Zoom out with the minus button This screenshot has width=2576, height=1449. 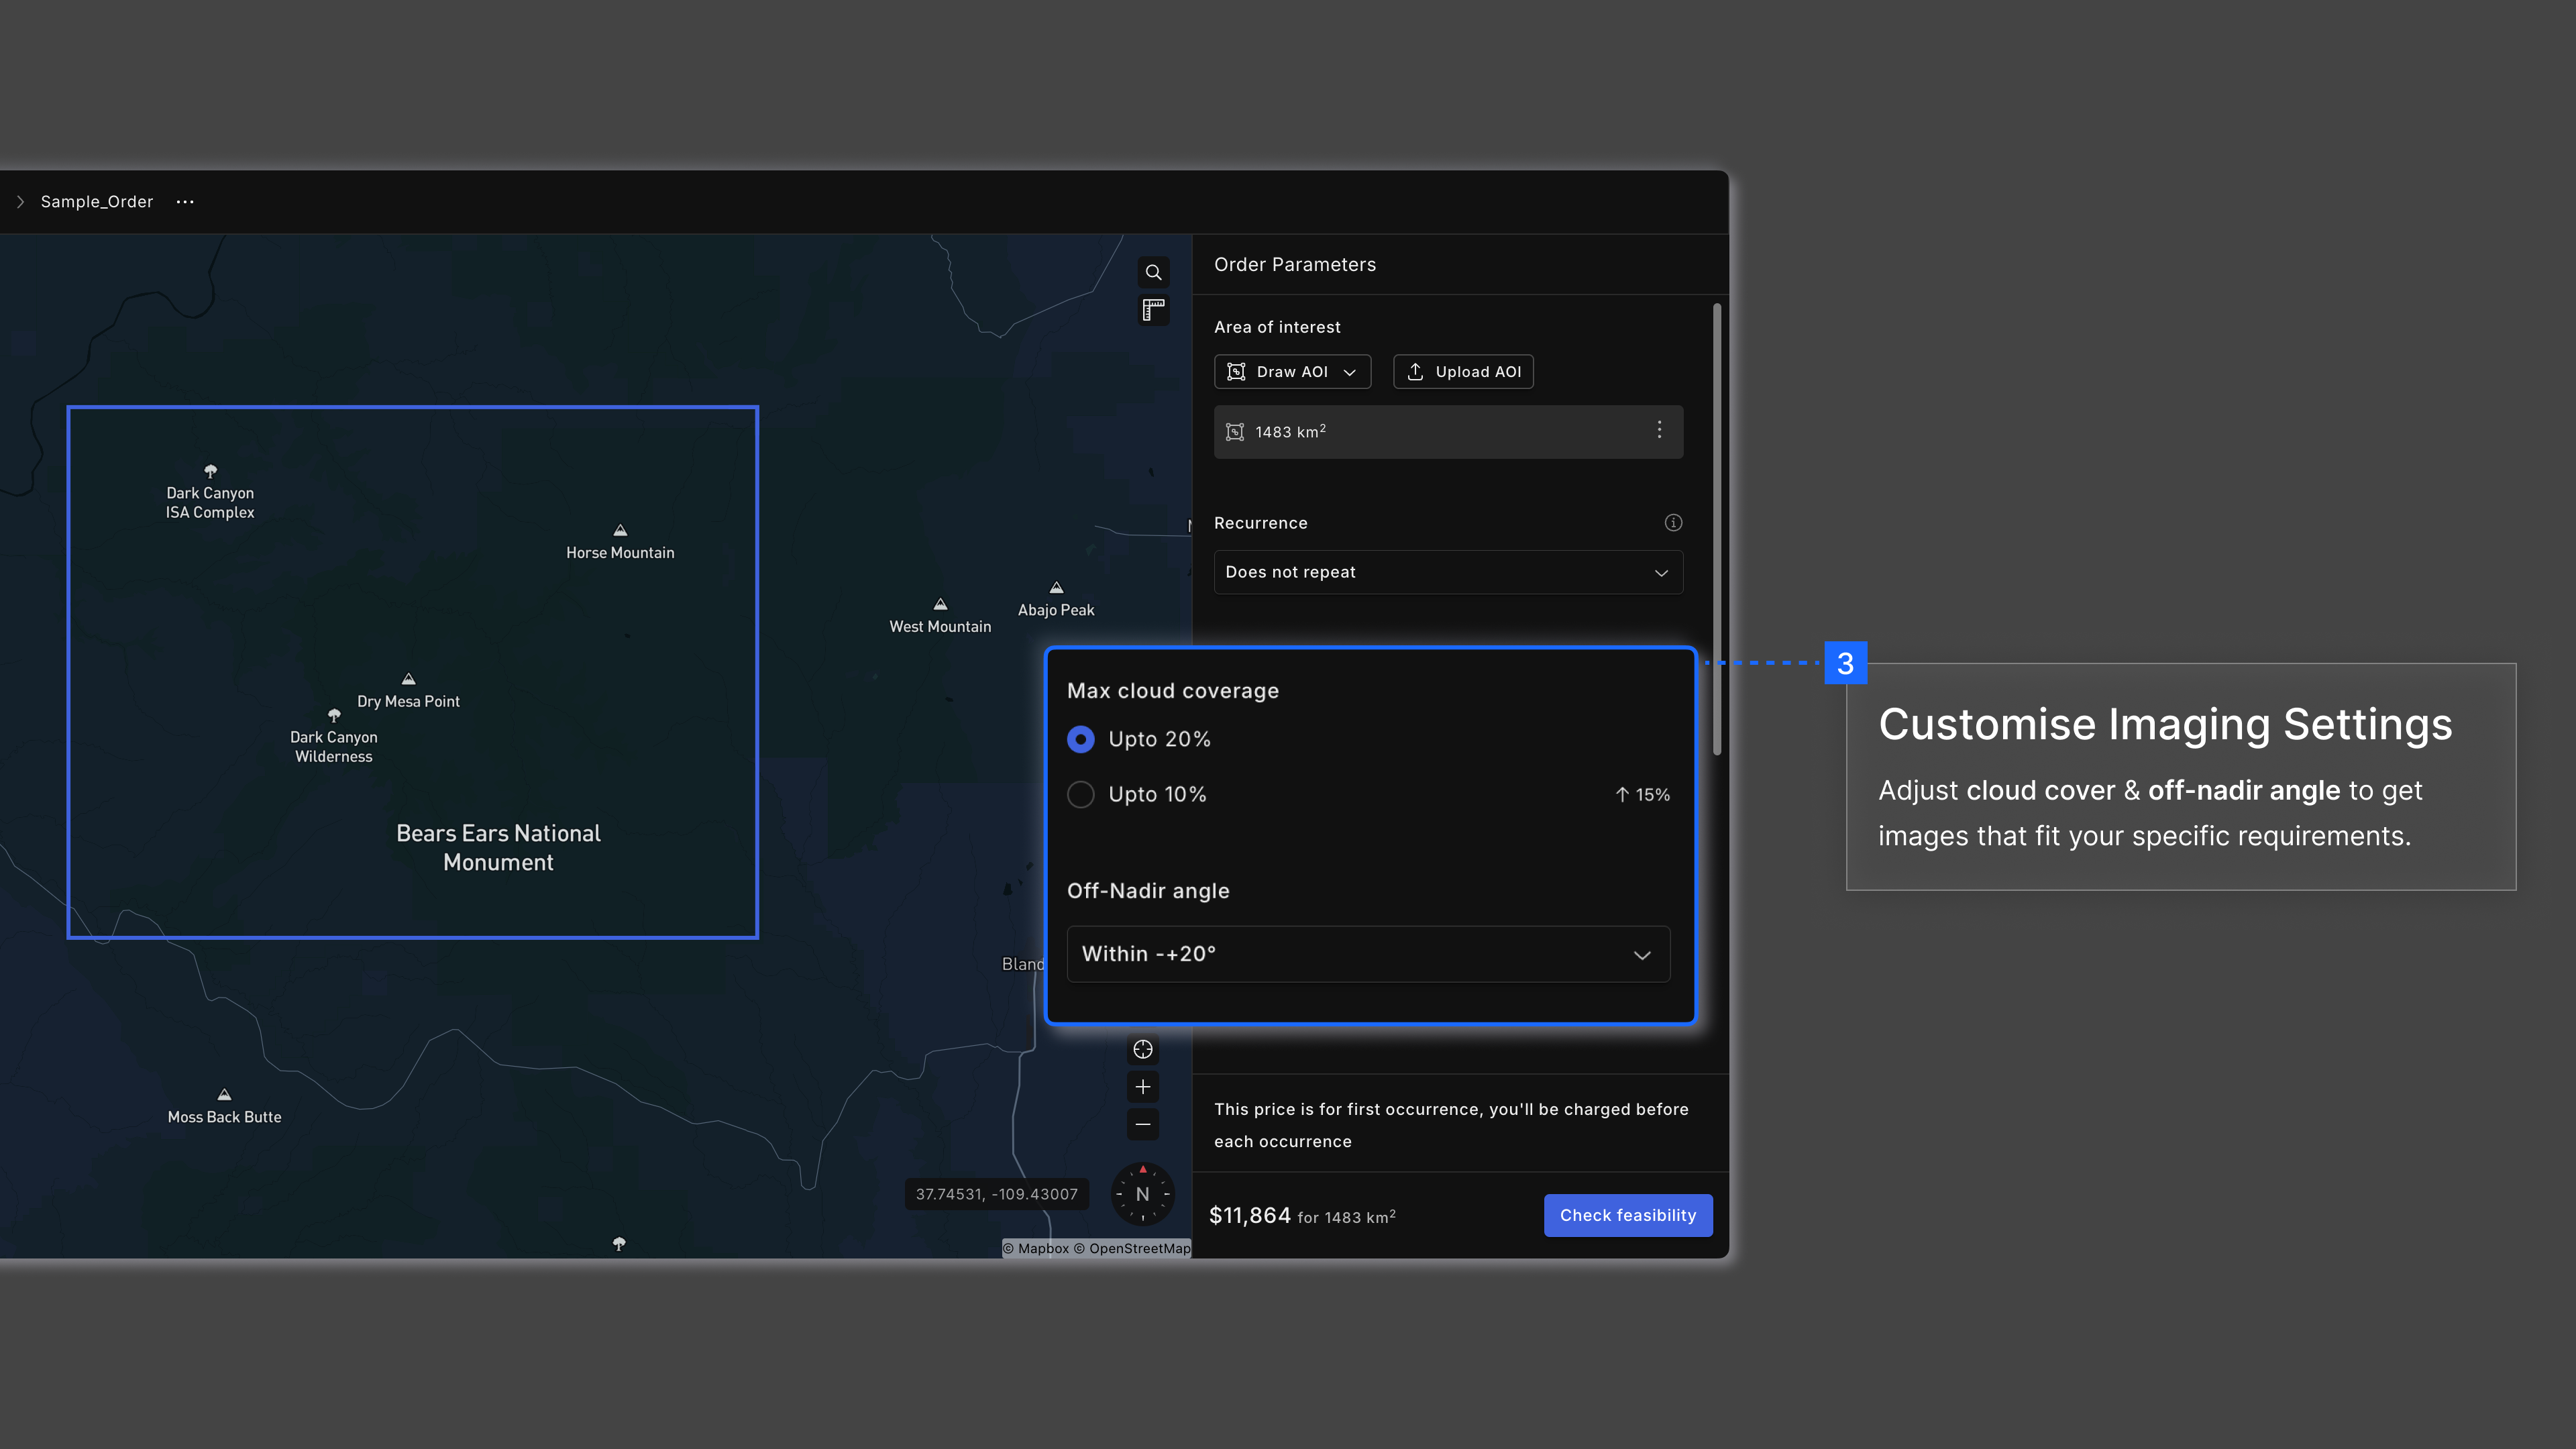1143,1124
